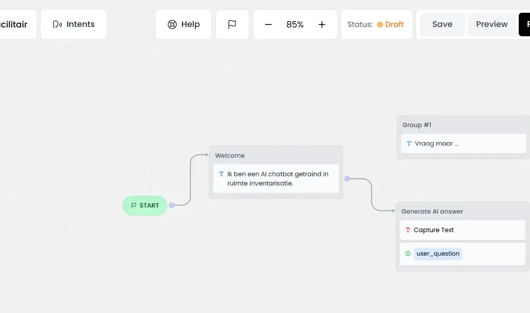Select the Group #1 title
Image resolution: width=530 pixels, height=313 pixels.
tap(417, 125)
